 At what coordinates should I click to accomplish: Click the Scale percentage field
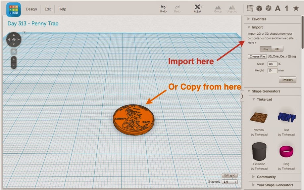(x=273, y=64)
